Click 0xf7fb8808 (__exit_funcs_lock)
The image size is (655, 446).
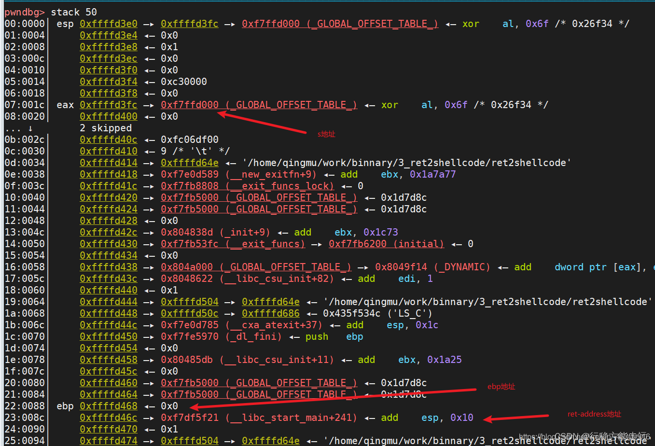(x=248, y=186)
